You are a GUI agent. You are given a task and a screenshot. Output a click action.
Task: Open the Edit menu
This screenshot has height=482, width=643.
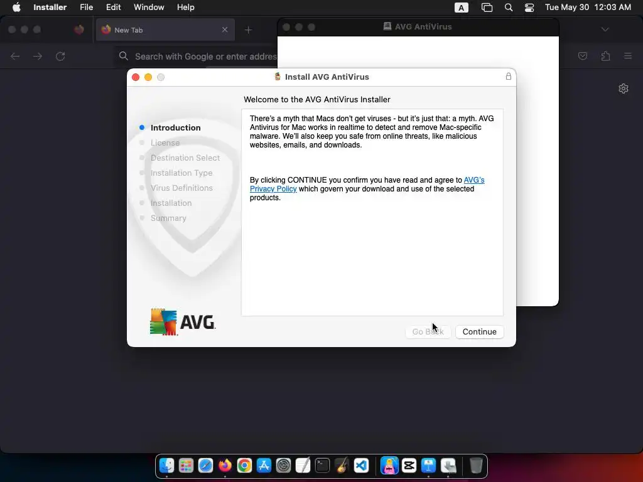tap(113, 8)
